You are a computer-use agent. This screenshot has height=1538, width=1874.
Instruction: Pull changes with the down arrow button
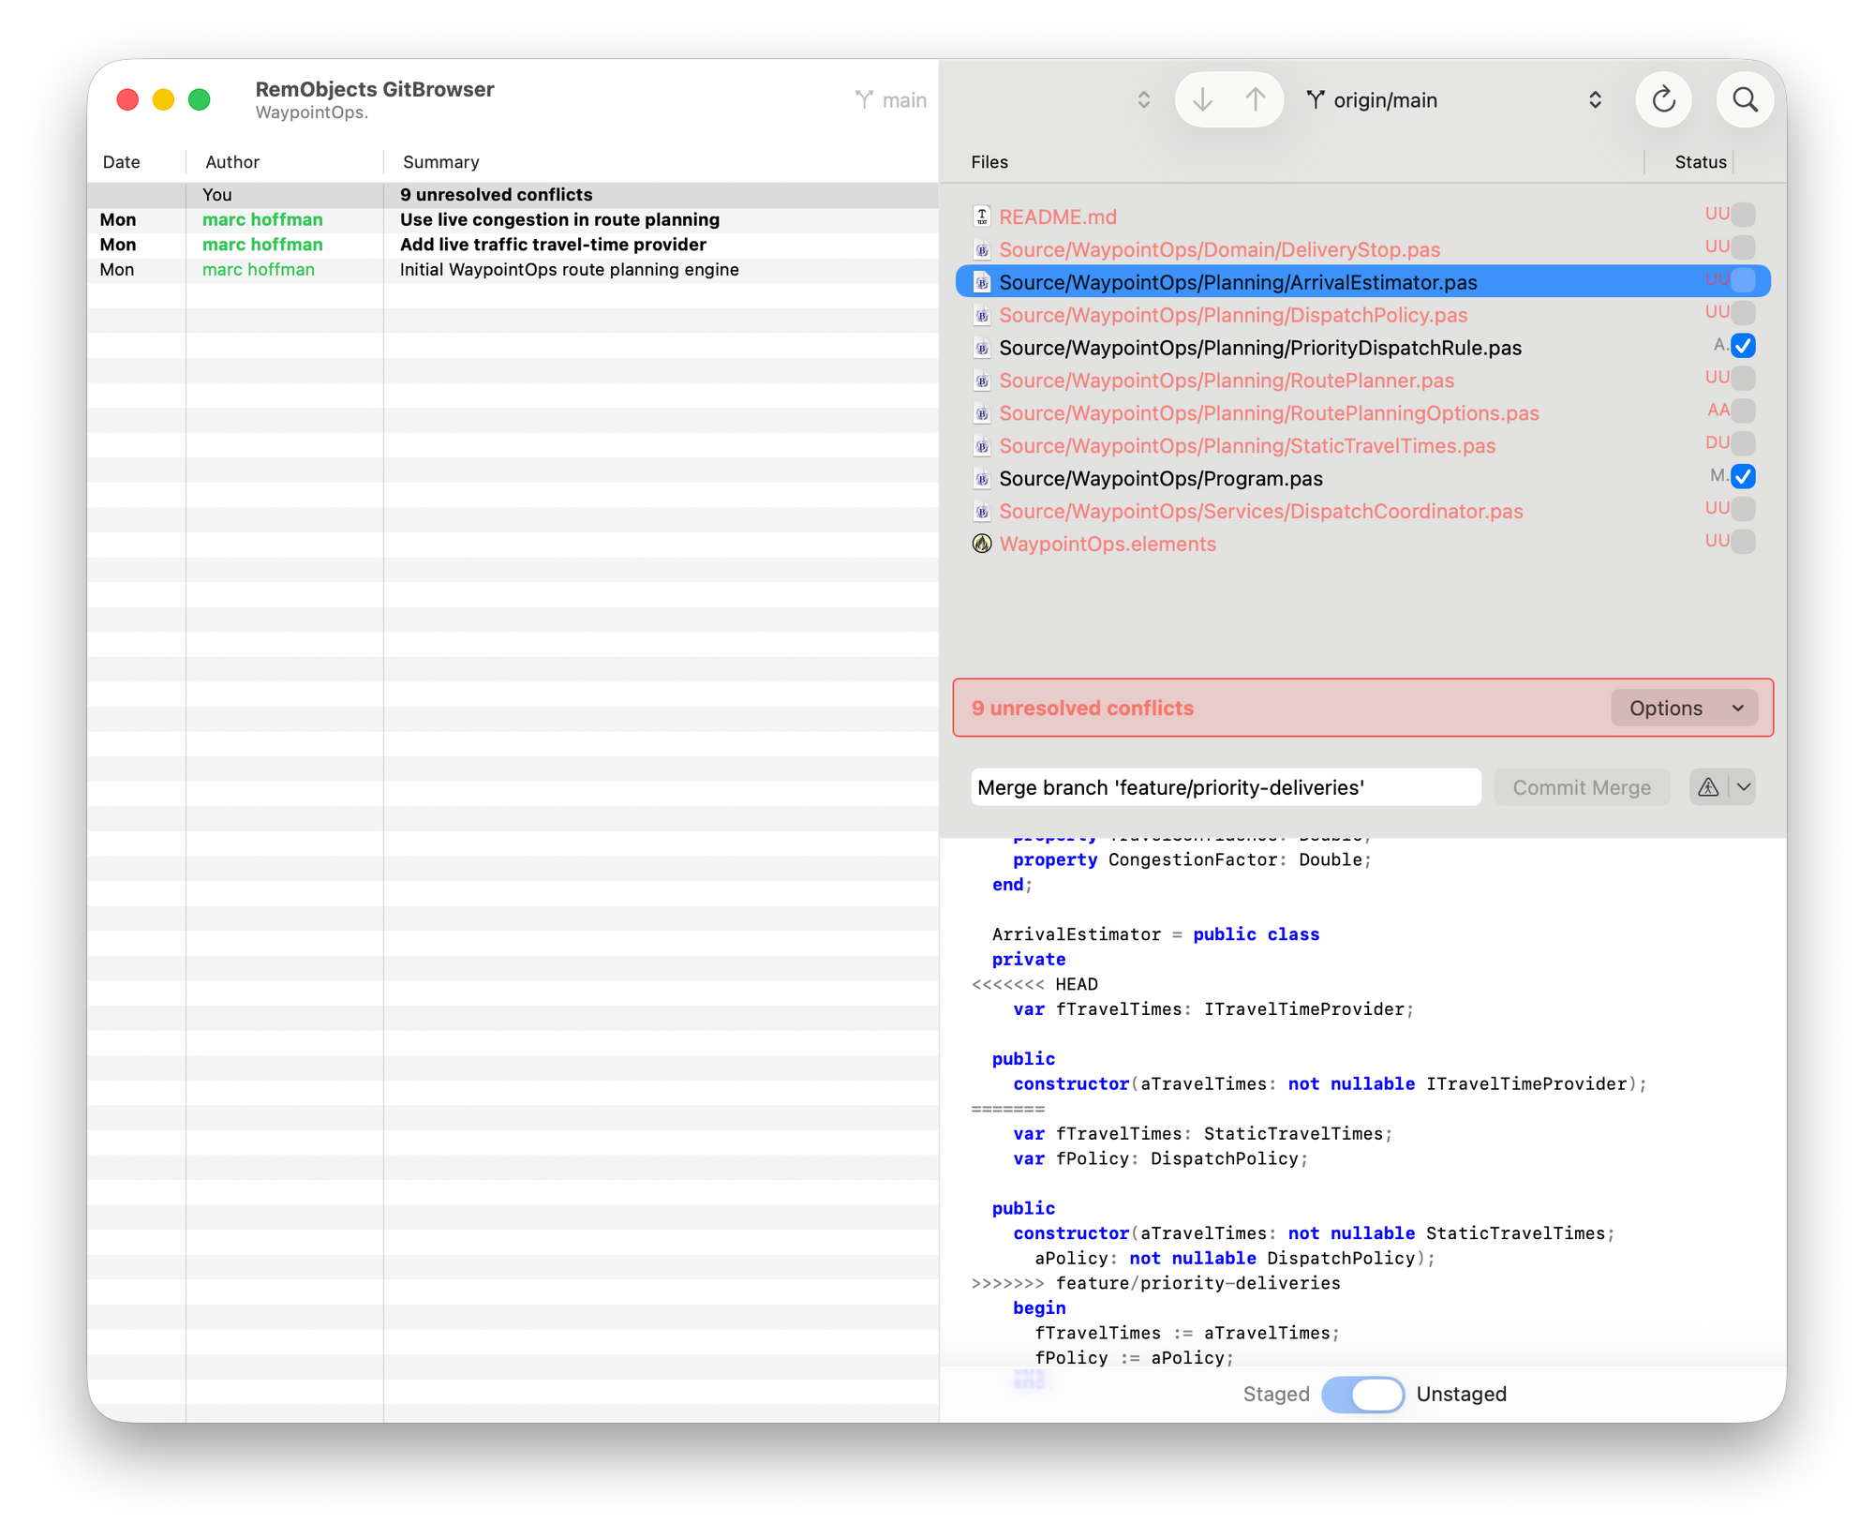1203,99
